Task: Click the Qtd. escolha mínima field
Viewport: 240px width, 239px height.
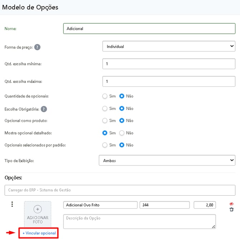Action: (x=169, y=64)
